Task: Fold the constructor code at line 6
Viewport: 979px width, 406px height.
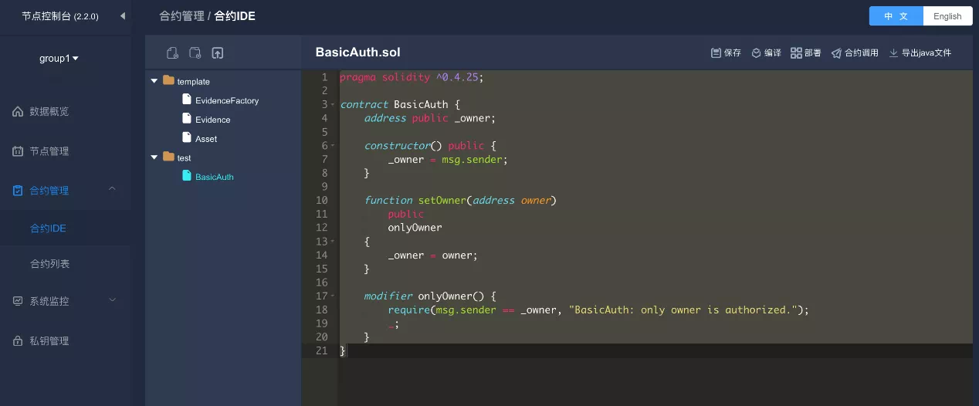Action: click(x=333, y=145)
